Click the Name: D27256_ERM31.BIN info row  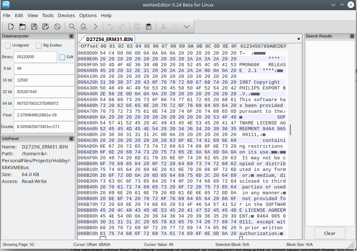(x=35, y=147)
